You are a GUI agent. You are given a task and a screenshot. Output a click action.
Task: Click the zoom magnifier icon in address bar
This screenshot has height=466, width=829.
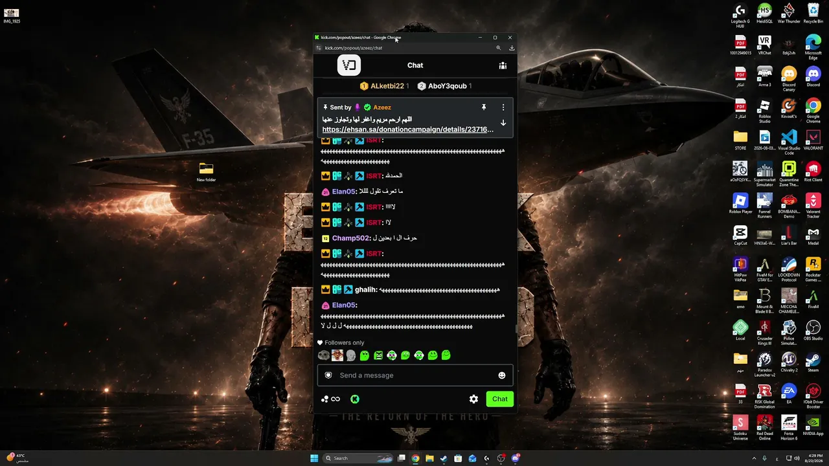(498, 48)
